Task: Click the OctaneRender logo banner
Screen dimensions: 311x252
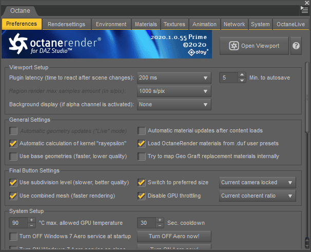Action: pyautogui.click(x=107, y=44)
